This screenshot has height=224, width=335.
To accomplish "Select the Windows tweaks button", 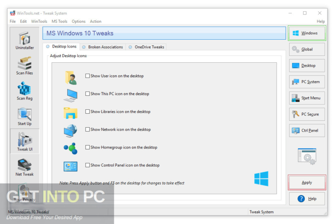I will (x=307, y=33).
